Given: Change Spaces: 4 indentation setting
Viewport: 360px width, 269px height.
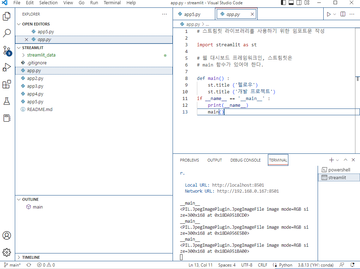Looking at the screenshot, I should pyautogui.click(x=227, y=265).
